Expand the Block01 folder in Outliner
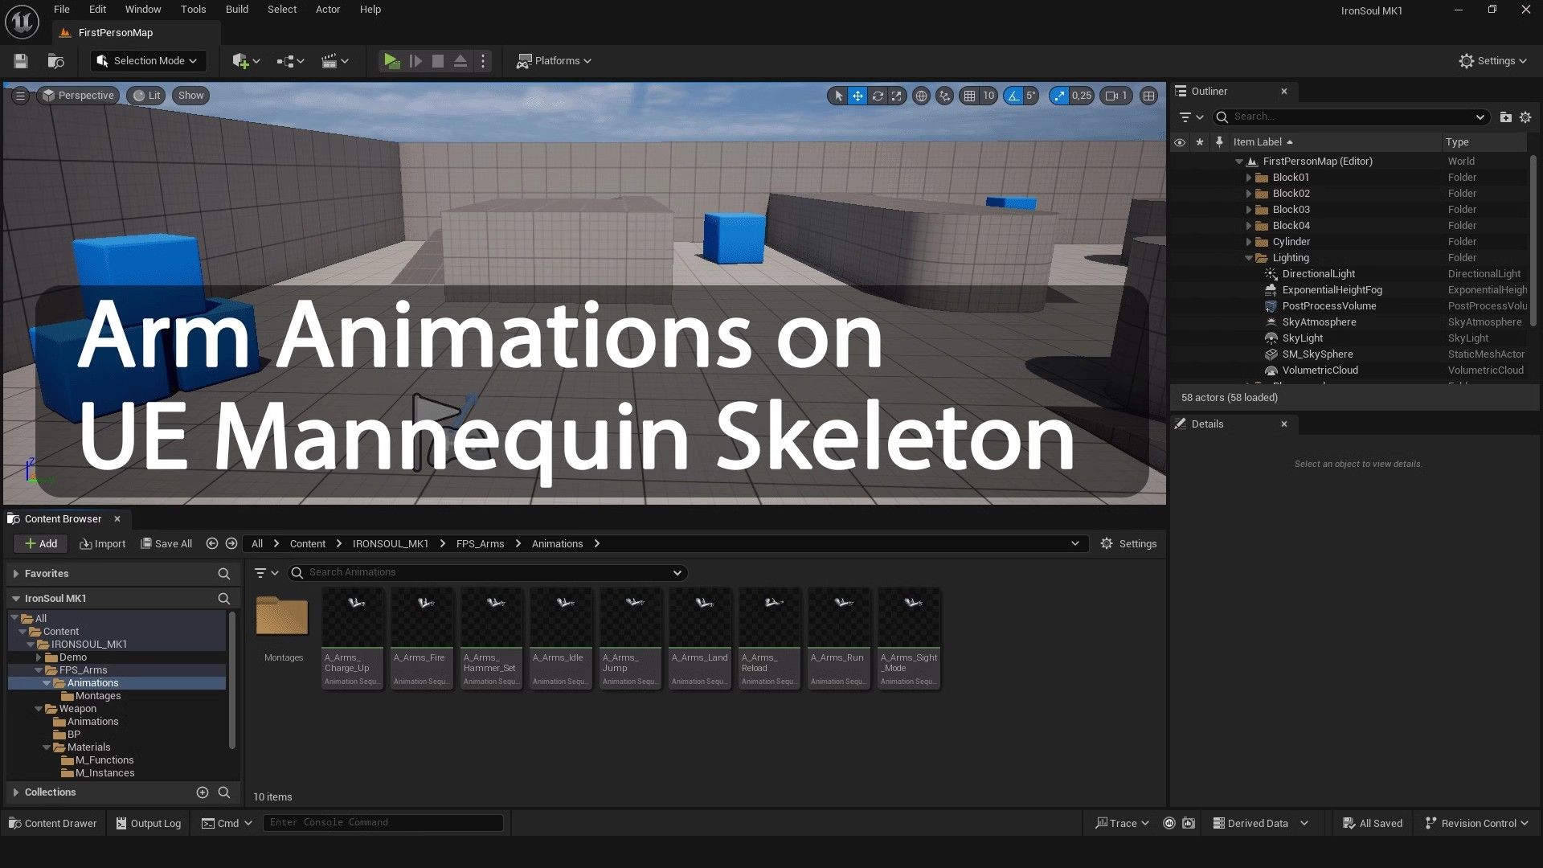This screenshot has width=1543, height=868. pos(1249,178)
